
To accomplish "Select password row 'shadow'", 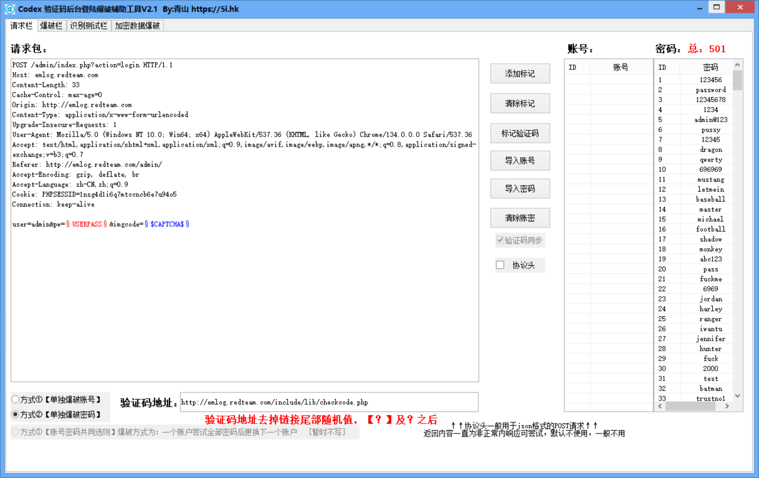I will pos(694,239).
